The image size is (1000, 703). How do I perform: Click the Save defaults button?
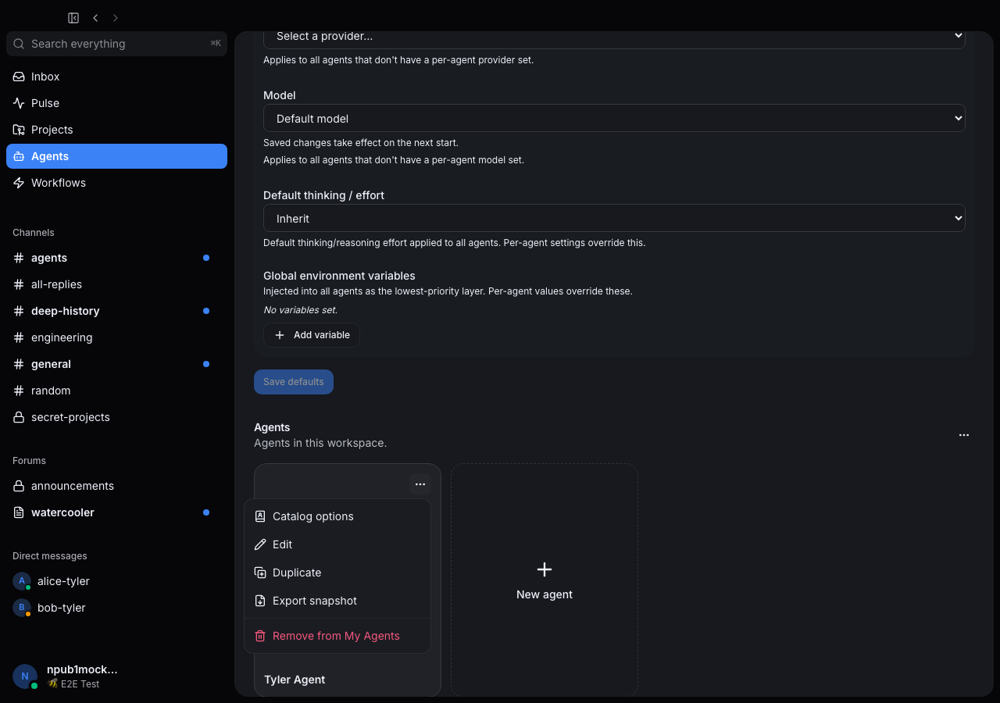(x=294, y=382)
